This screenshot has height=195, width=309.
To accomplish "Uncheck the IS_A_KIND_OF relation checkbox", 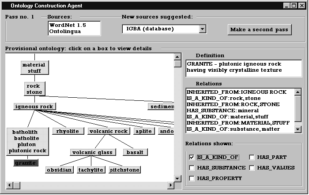I will [192, 157].
